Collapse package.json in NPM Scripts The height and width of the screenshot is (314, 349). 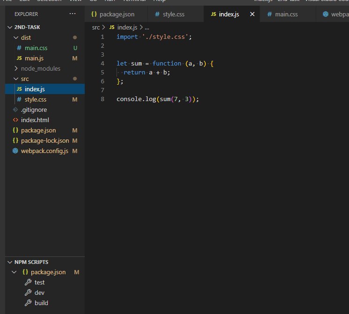pos(14,272)
